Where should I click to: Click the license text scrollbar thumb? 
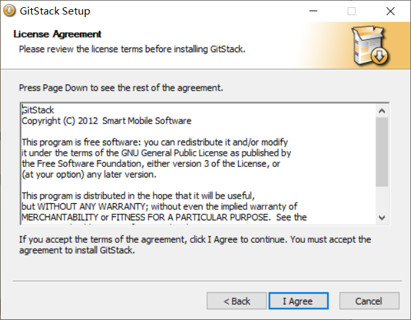coord(381,152)
